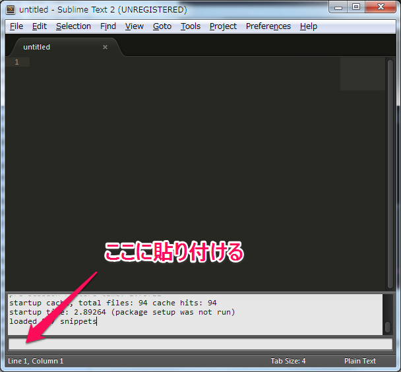Minimize the Sublime Text window
The width and height of the screenshot is (401, 372).
338,7
